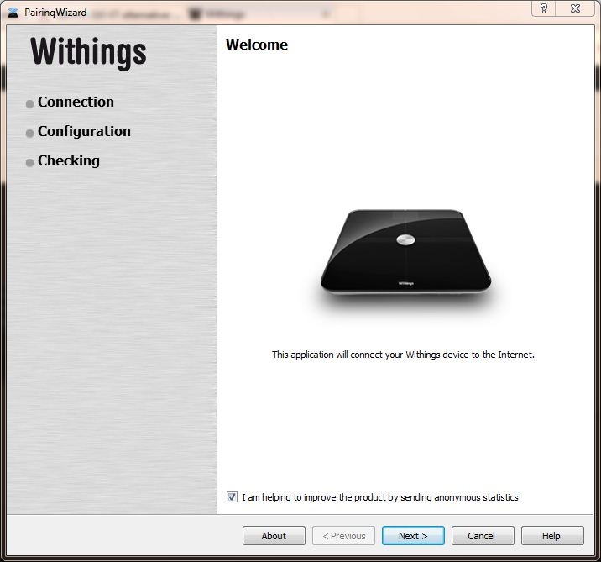This screenshot has height=562, width=601.
Task: Cancel the pairing wizard
Action: click(483, 536)
